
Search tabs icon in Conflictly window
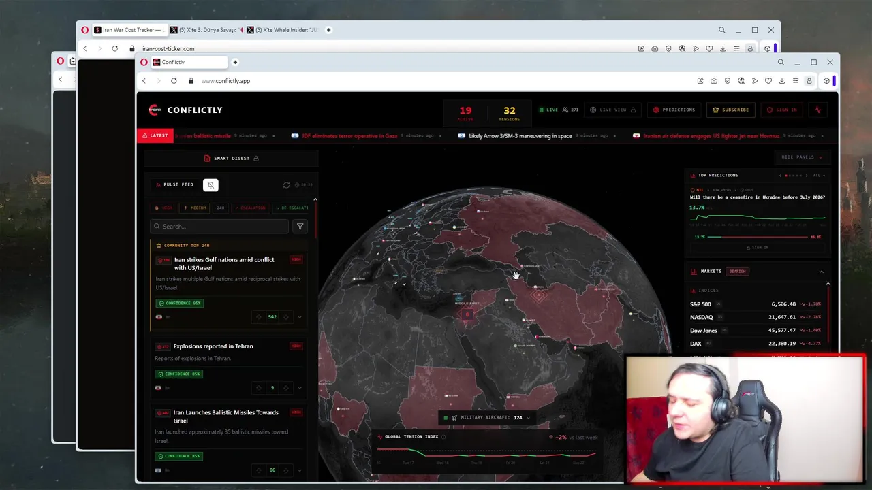[x=781, y=62]
